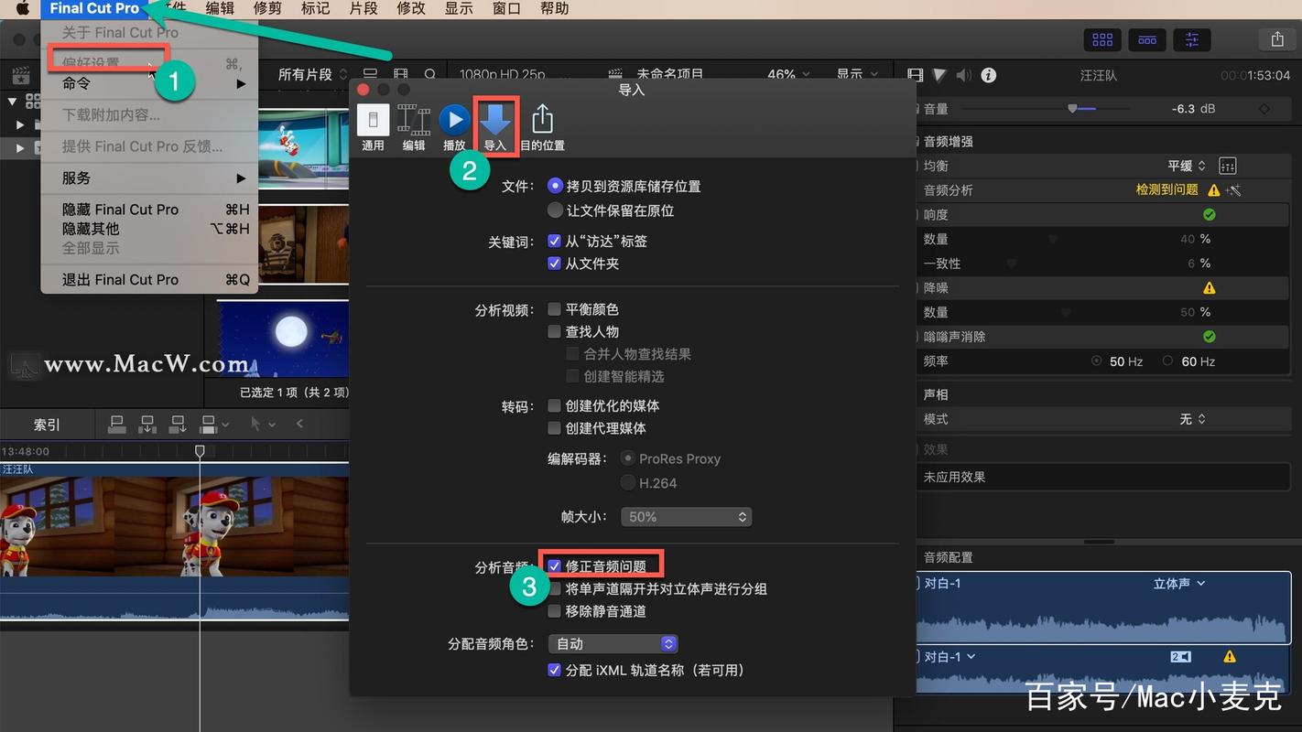The height and width of the screenshot is (732, 1302).
Task: Open the 标记 menu in the menu bar
Action: pyautogui.click(x=315, y=8)
